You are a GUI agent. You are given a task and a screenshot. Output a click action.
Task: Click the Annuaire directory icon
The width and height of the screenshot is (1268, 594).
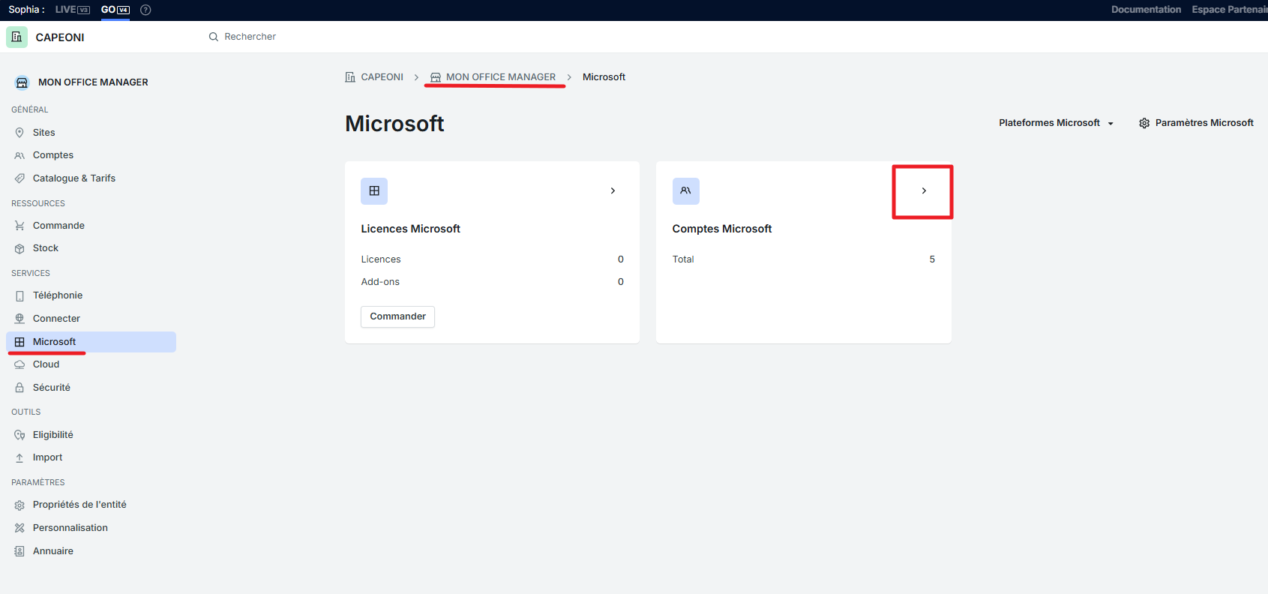click(x=19, y=551)
